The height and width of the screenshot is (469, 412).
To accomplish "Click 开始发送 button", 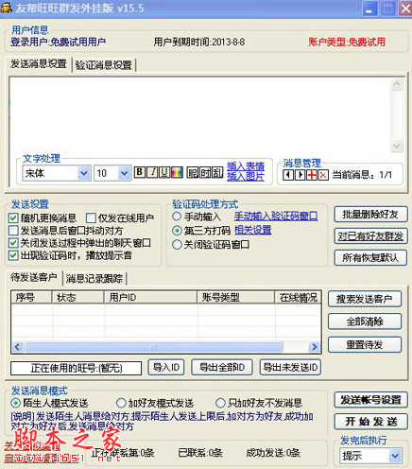I will point(370,422).
